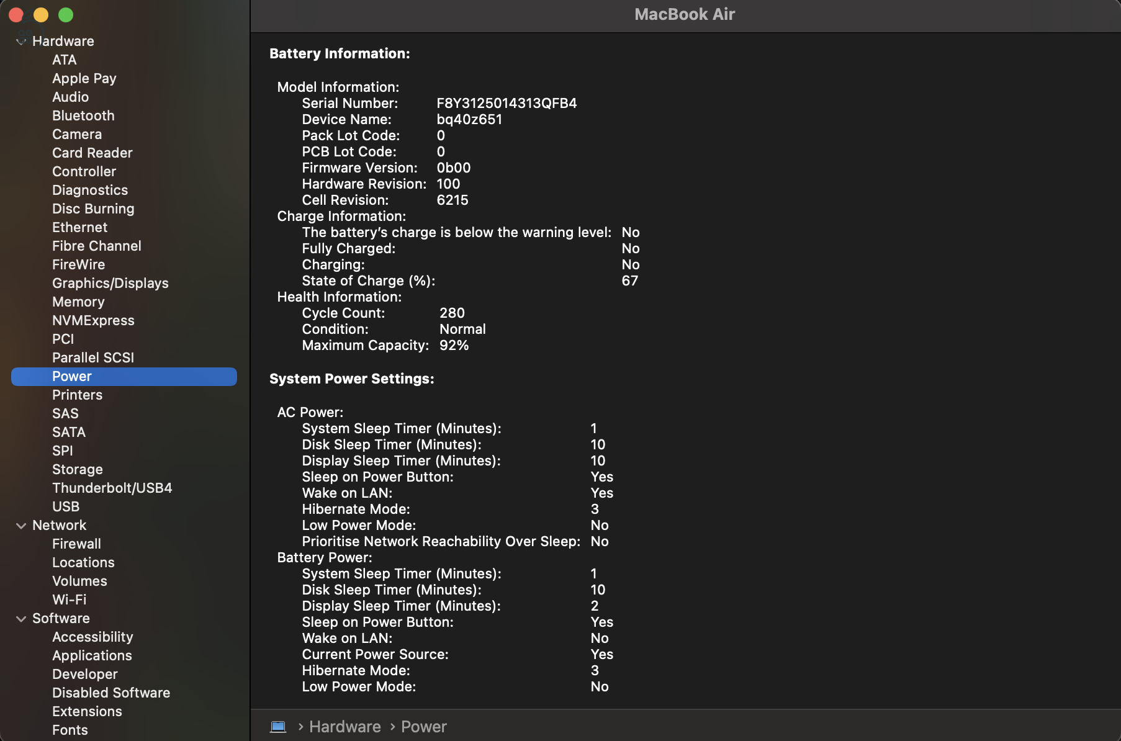Open Firewall under Network

(76, 544)
